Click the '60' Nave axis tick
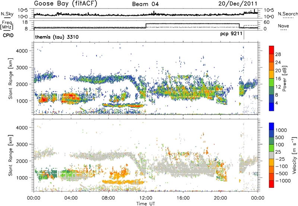The width and height of the screenshot is (298, 206). [266, 22]
